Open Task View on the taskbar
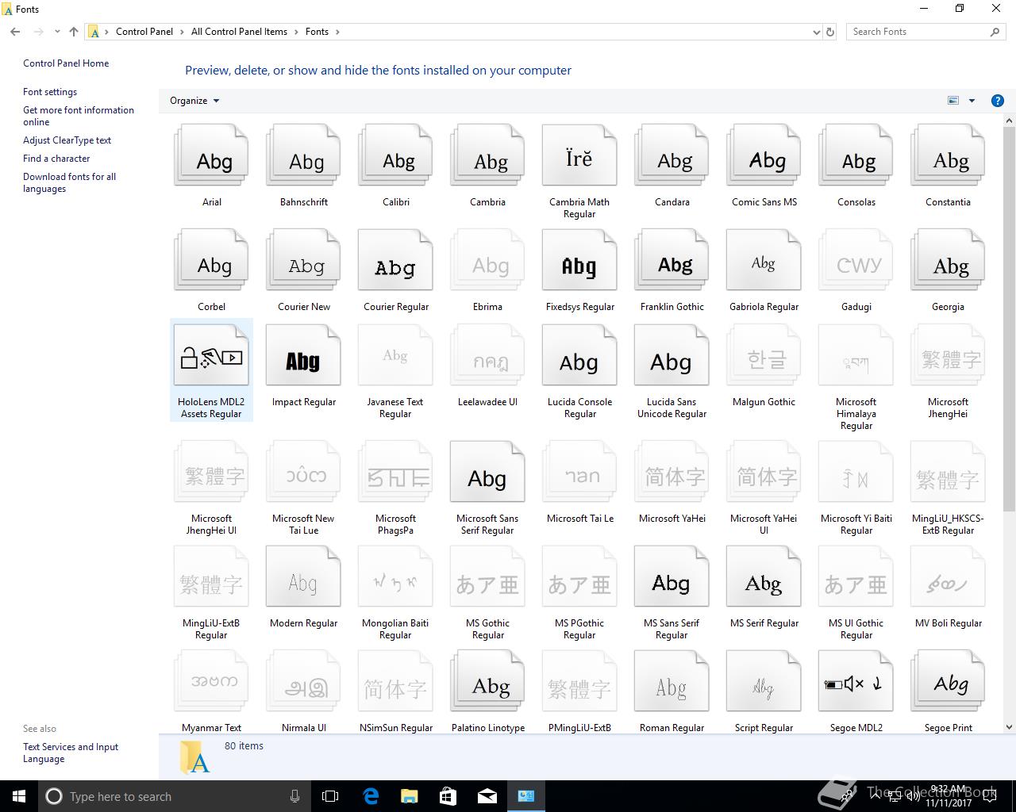The width and height of the screenshot is (1016, 812). click(x=330, y=796)
